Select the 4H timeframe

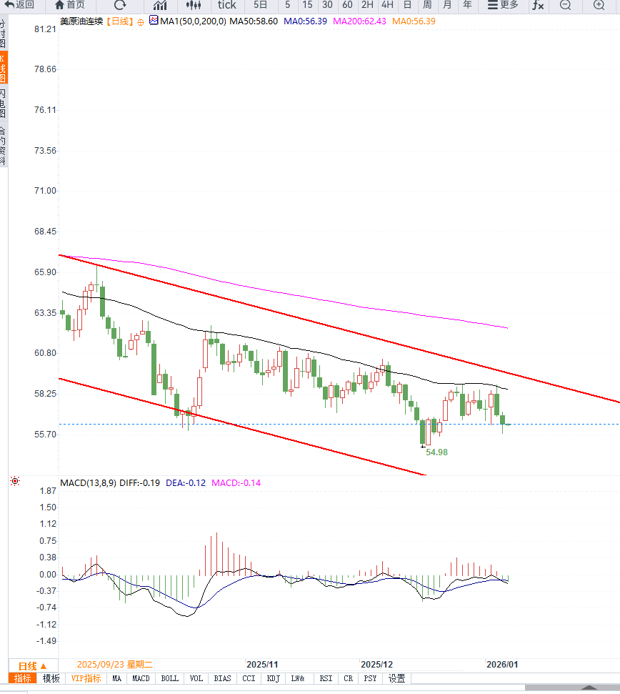tap(387, 5)
